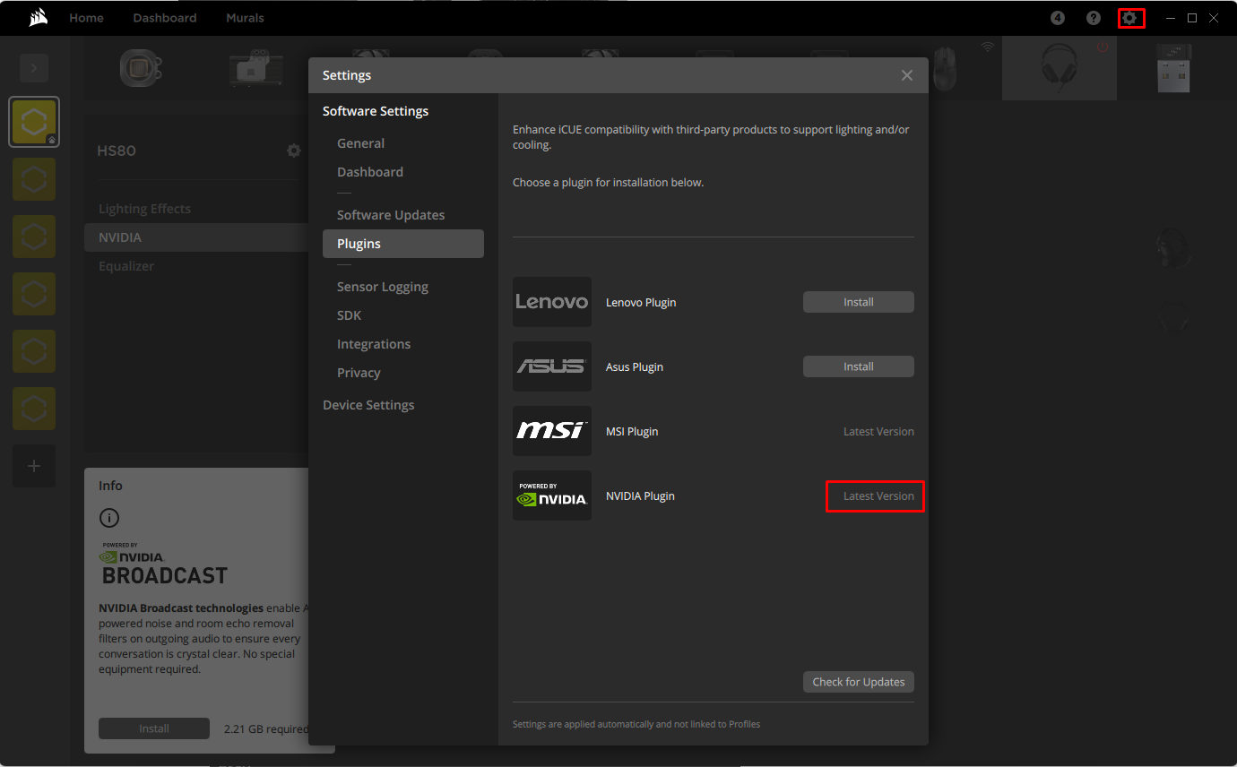Open the help question mark icon
The width and height of the screenshot is (1237, 767).
click(x=1094, y=18)
